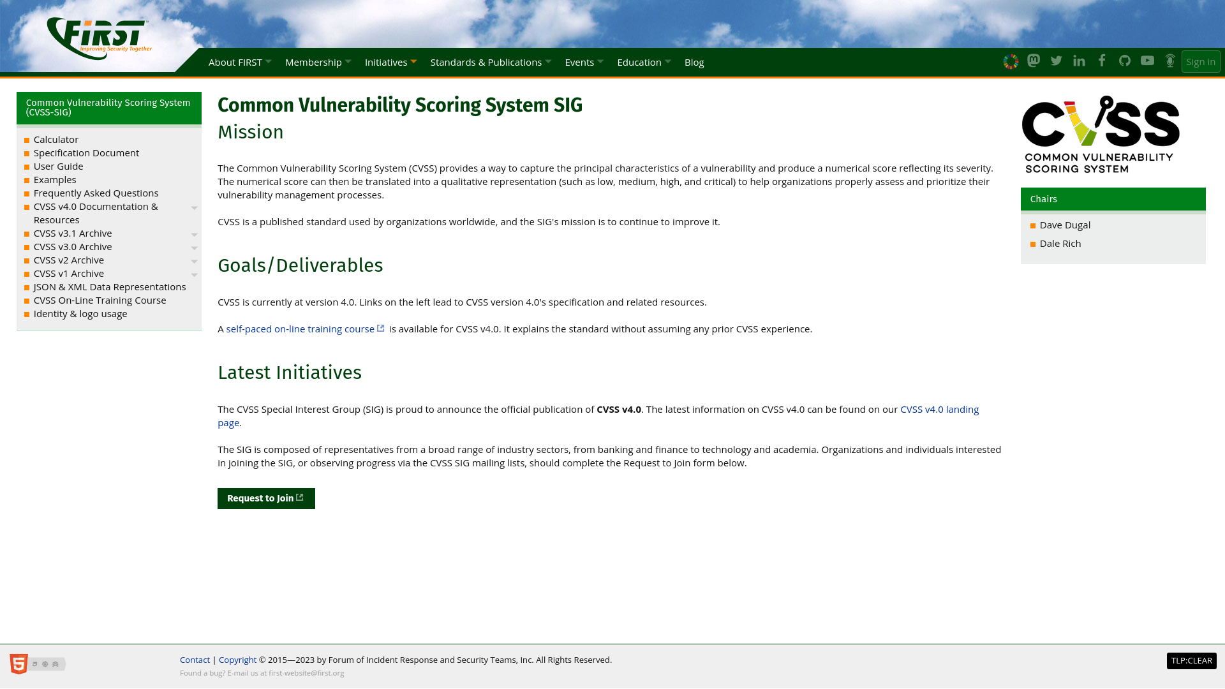Click external-link icon after training course link
This screenshot has height=689, width=1225.
point(381,329)
